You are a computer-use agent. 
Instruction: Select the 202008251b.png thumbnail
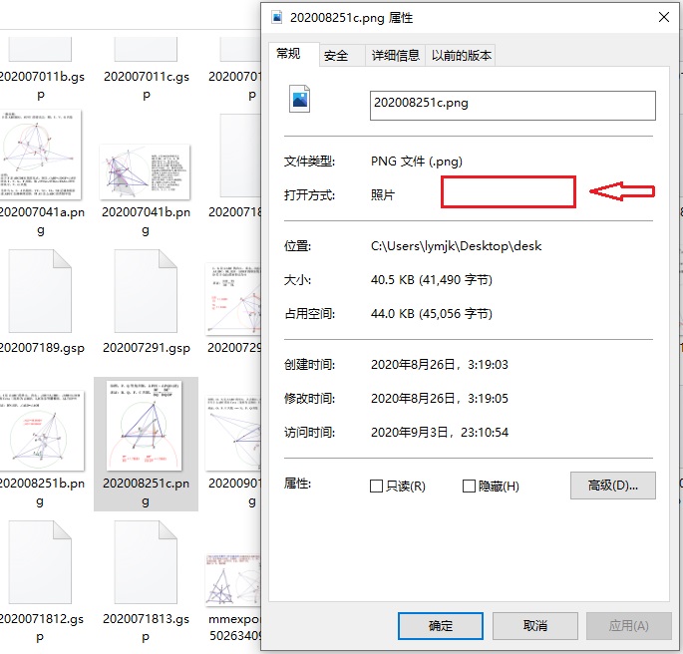click(42, 431)
